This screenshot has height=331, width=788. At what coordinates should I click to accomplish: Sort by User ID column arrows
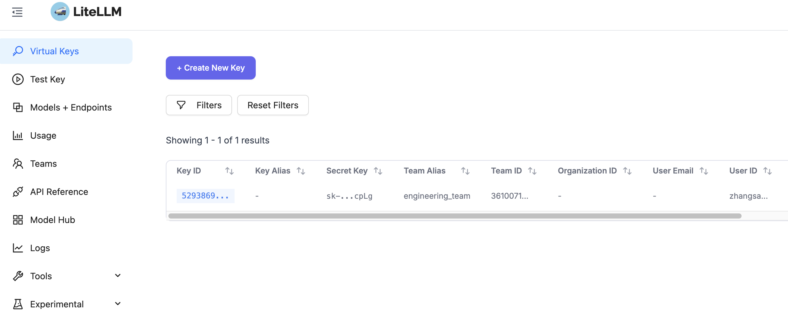click(x=767, y=171)
